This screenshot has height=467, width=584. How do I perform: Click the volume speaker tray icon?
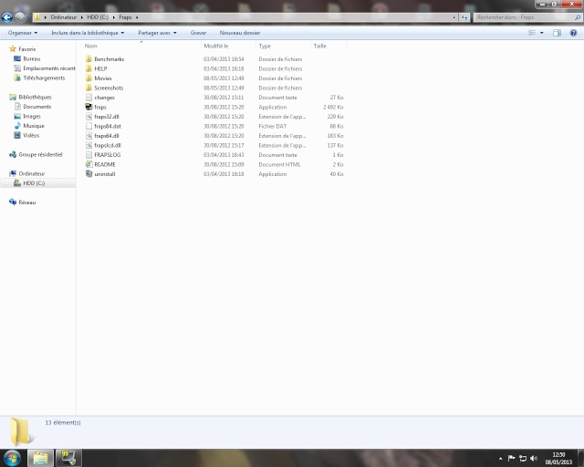pos(534,459)
